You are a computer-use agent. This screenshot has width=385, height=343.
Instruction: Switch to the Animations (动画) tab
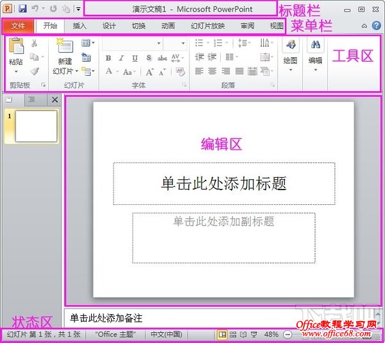coord(168,26)
